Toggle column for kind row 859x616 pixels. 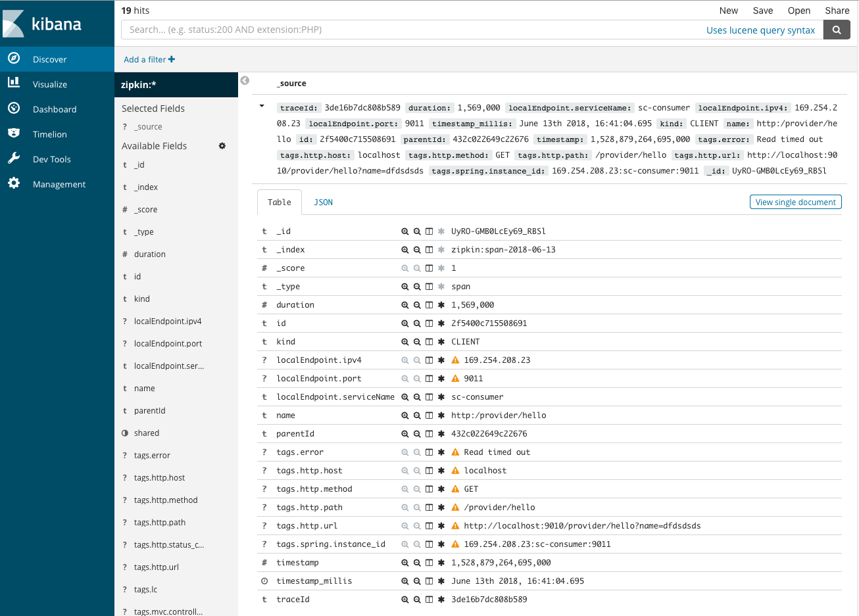click(x=429, y=342)
